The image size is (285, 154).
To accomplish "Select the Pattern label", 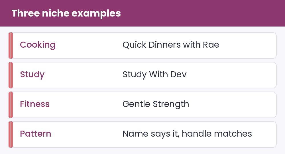I will coord(35,134).
